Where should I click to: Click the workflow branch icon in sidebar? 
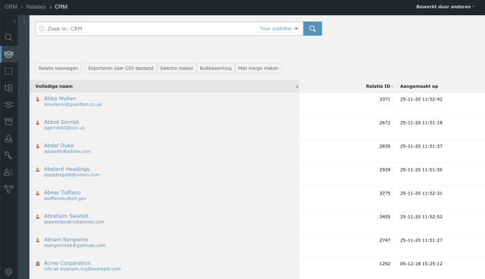click(8, 188)
